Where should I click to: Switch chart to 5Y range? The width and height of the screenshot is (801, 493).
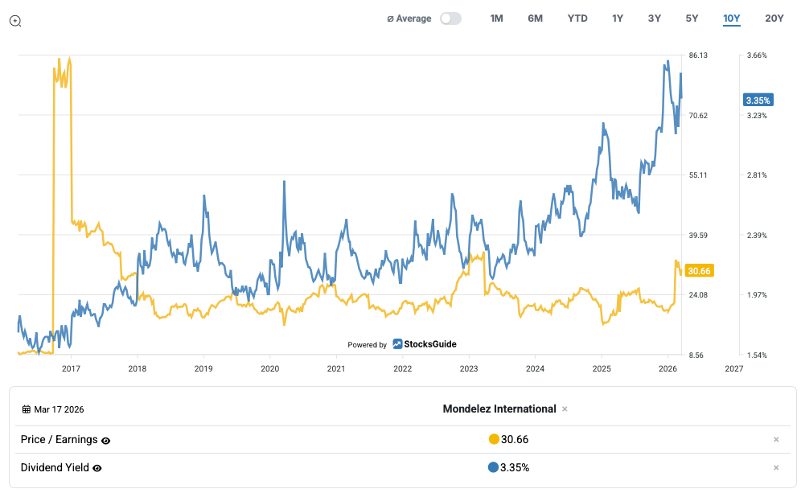pyautogui.click(x=692, y=18)
